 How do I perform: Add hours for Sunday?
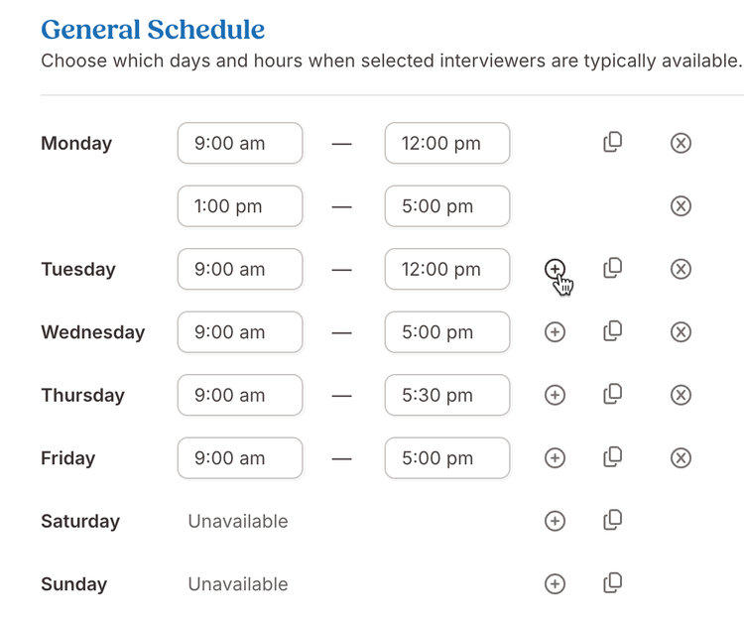[555, 584]
